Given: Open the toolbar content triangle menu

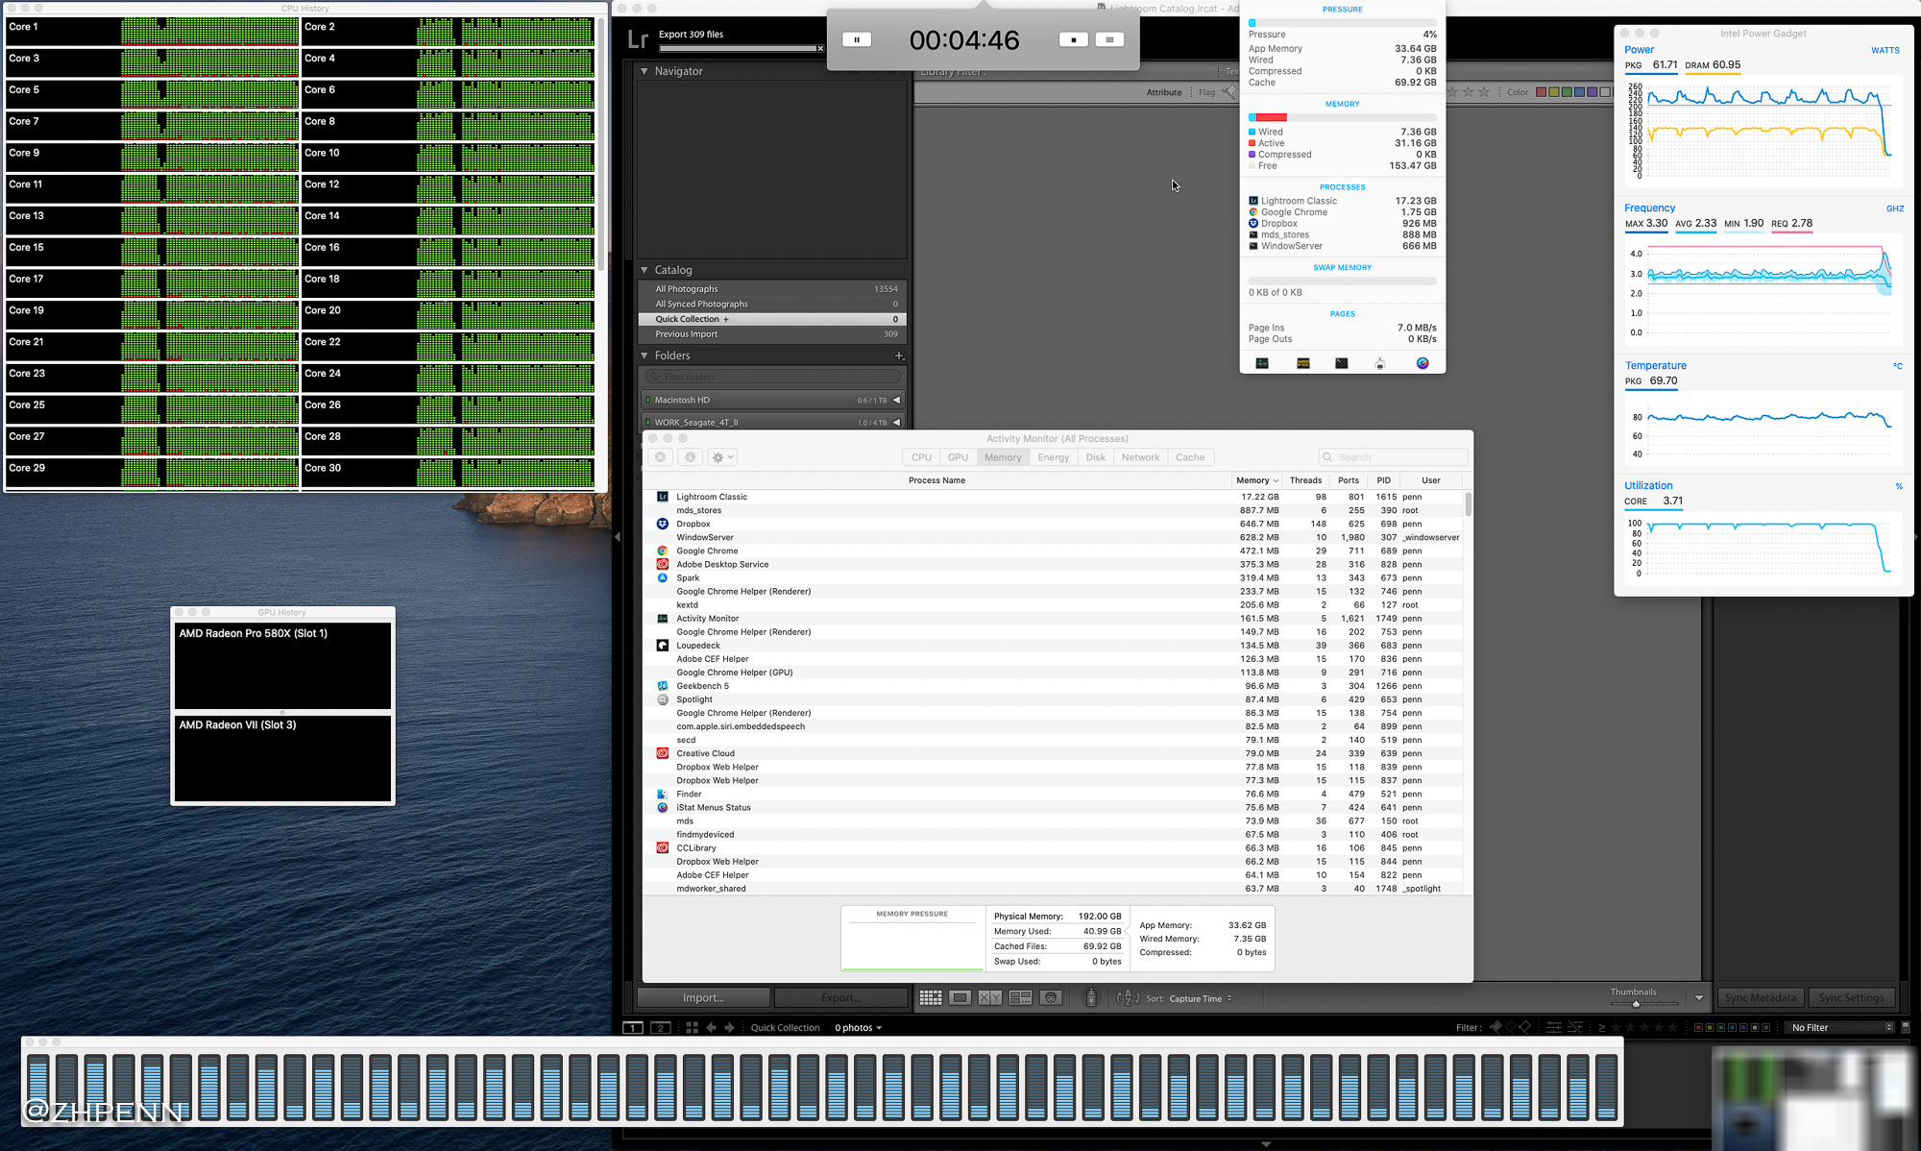Looking at the screenshot, I should (x=1699, y=998).
